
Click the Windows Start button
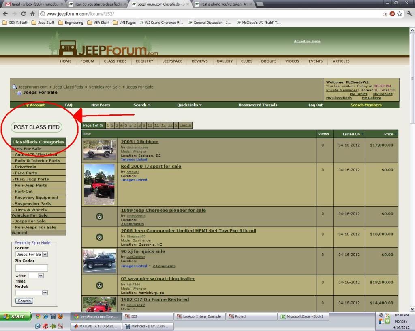click(15, 316)
